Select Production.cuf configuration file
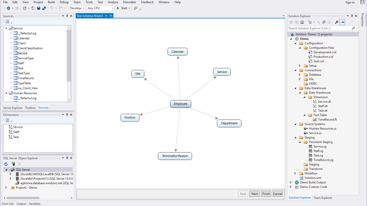The width and height of the screenshot is (367, 206). point(323,57)
